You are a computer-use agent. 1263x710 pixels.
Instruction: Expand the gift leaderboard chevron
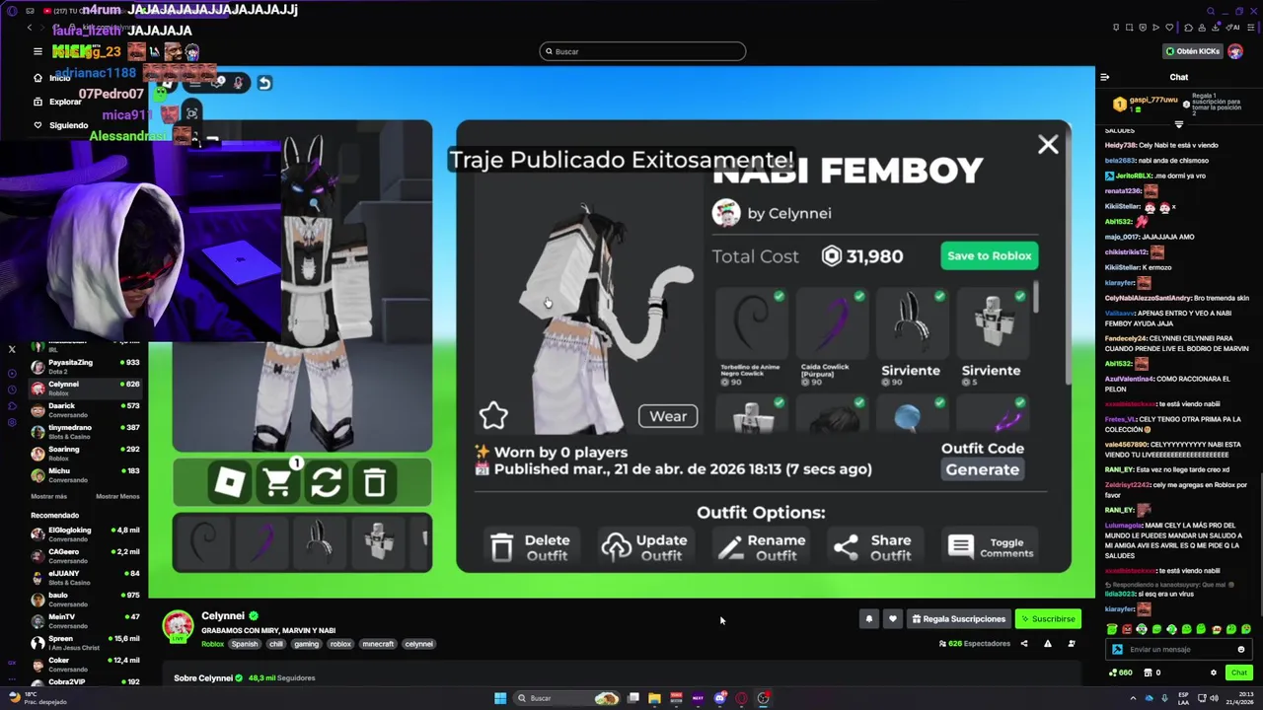(x=1178, y=124)
